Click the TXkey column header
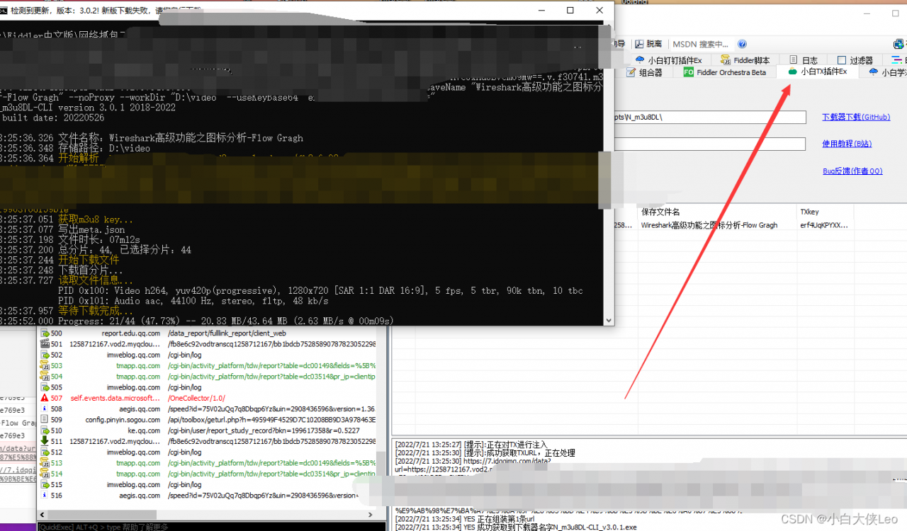 [x=824, y=212]
